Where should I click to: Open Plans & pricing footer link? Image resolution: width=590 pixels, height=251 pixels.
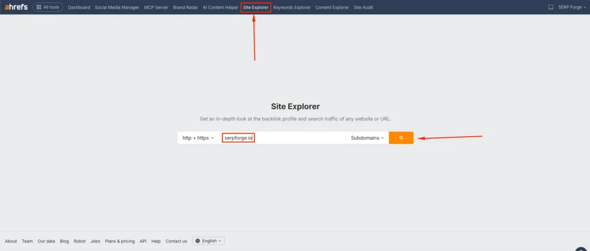coord(120,241)
